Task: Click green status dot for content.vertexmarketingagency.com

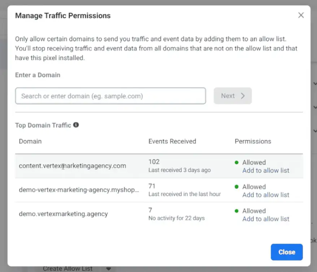Action: (236, 163)
